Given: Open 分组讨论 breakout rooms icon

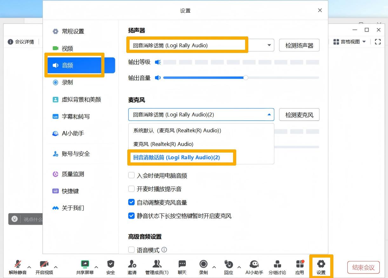Looking at the screenshot, I should [x=277, y=264].
